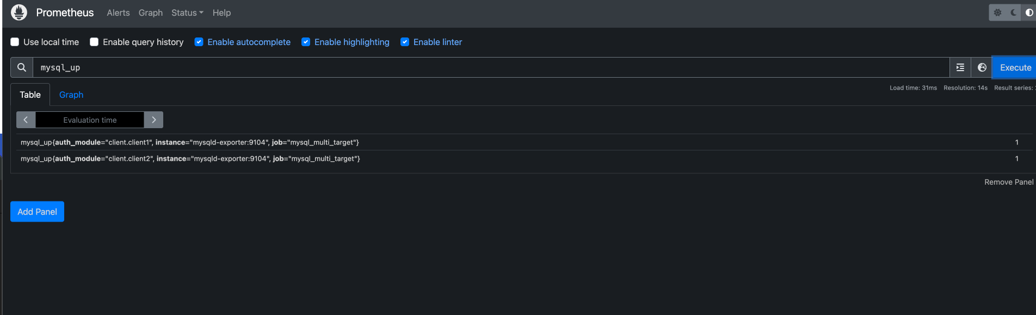1036x315 pixels.
Task: Click the search magnifier icon
Action: 22,67
